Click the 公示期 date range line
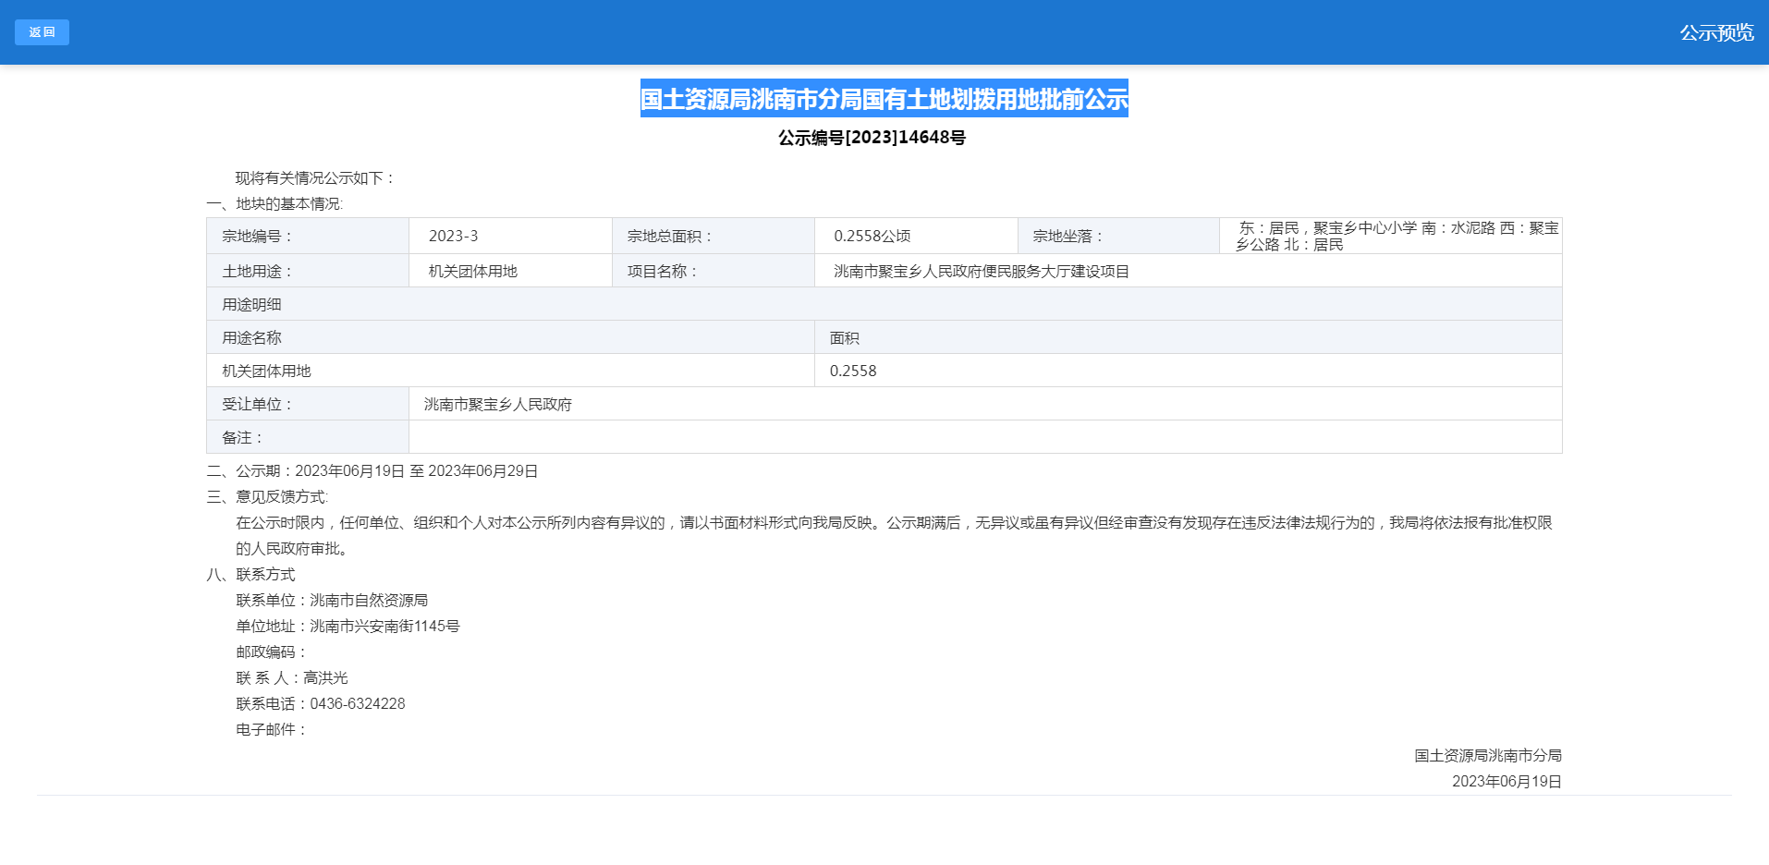 click(372, 471)
